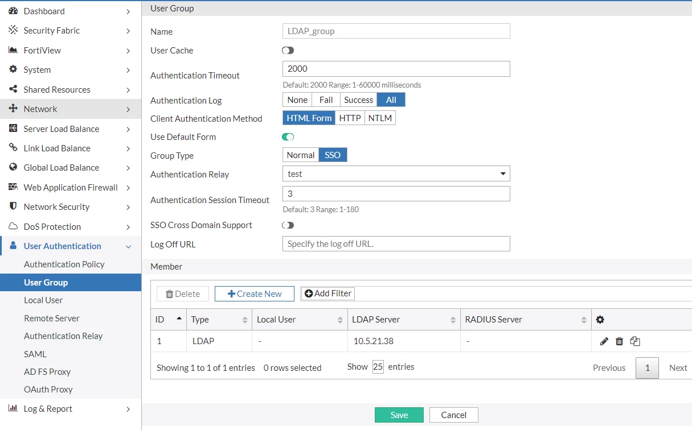
Task: Click the Add Filter button
Action: pos(327,293)
